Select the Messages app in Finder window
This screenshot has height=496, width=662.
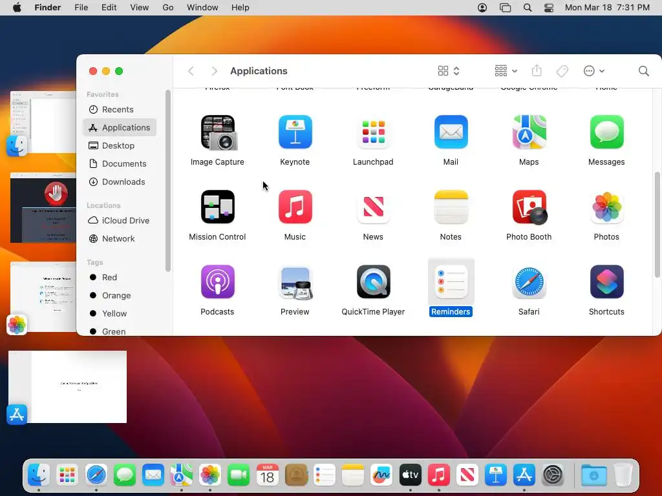[x=606, y=132]
